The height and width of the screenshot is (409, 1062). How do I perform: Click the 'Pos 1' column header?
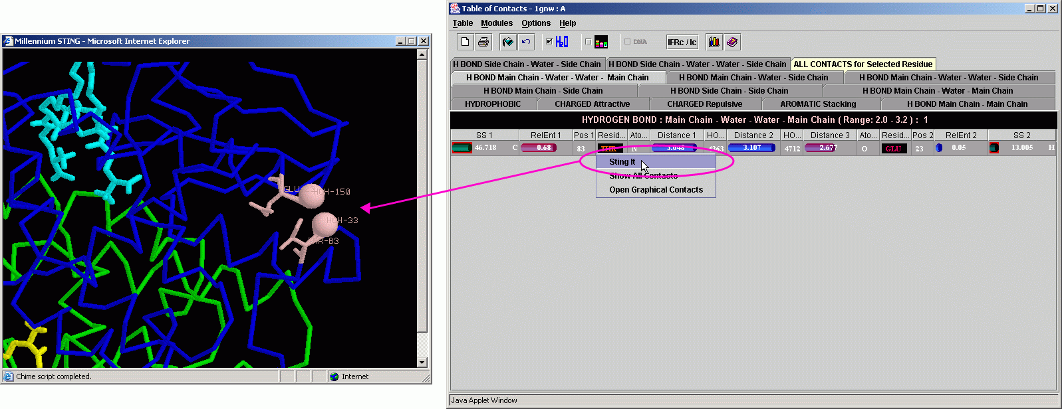coord(584,135)
